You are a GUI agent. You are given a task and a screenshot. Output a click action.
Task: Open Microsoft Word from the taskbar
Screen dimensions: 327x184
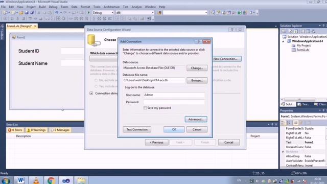click(20, 180)
